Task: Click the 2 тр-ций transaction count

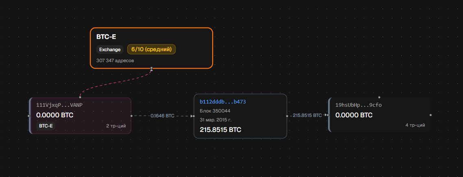Action: click(116, 126)
